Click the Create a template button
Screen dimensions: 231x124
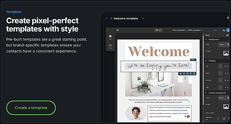coord(31,108)
